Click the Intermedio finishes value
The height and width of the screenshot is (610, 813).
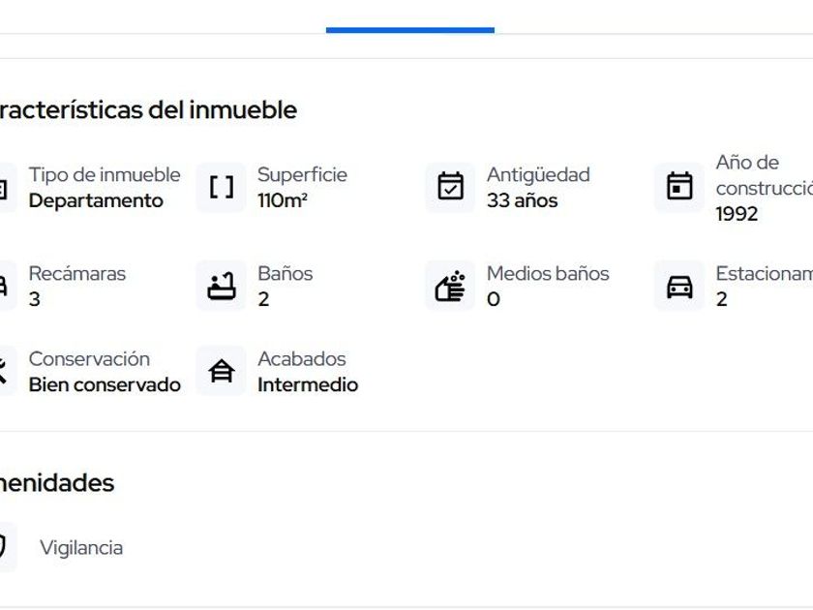(x=307, y=384)
